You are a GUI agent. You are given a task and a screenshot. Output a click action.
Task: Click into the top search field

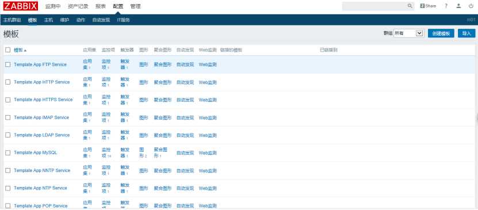pos(374,6)
